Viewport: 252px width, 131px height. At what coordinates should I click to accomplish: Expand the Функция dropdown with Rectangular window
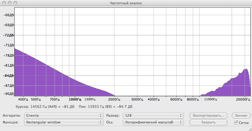coord(64,122)
